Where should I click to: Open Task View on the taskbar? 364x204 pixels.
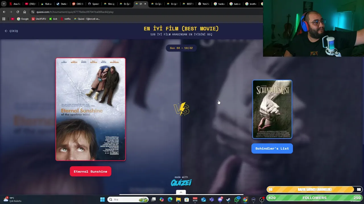154,199
